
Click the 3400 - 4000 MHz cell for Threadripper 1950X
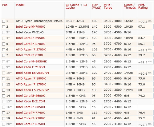[113, 21]
